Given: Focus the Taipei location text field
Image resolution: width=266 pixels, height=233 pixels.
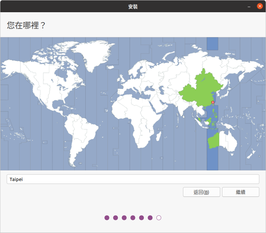Looking at the screenshot, I should [x=133, y=179].
